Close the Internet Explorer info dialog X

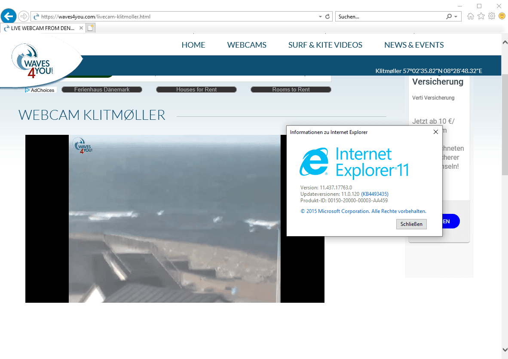(x=436, y=132)
